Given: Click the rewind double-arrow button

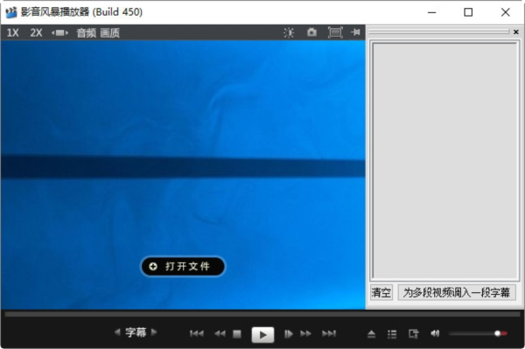Looking at the screenshot, I should (220, 333).
